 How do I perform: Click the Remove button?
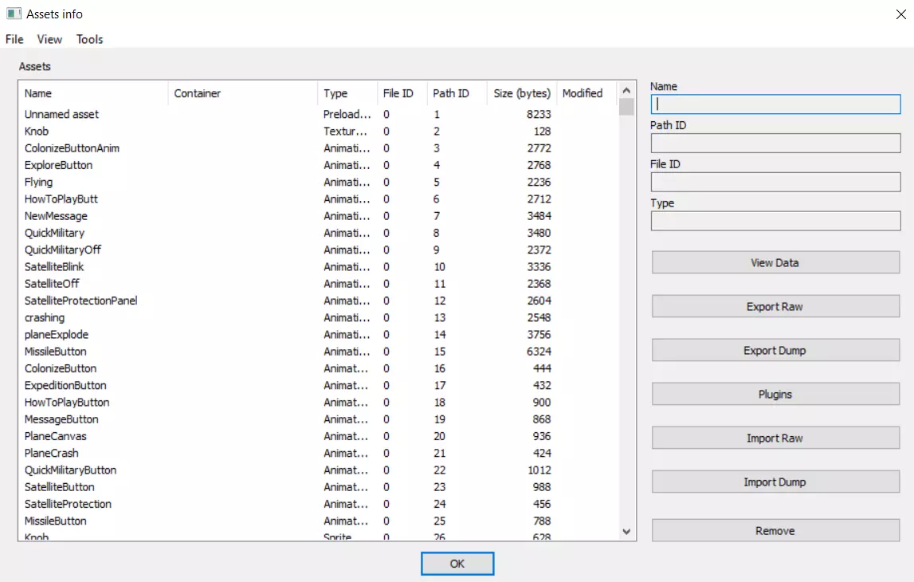tap(775, 530)
